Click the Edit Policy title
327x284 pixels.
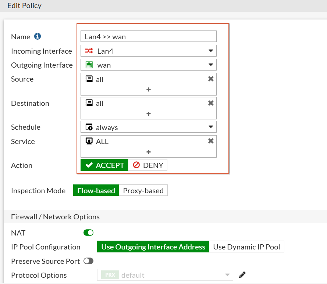coord(24,6)
